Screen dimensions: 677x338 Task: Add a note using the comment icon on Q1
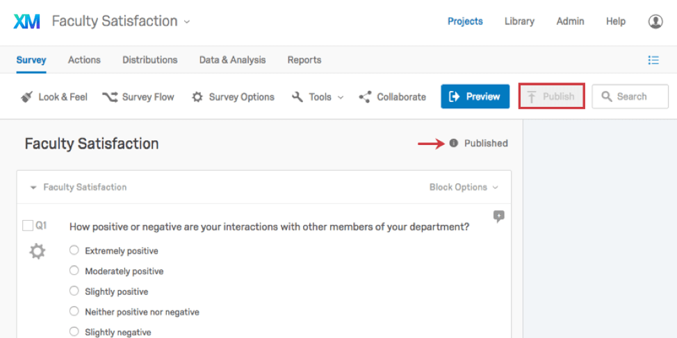[498, 216]
